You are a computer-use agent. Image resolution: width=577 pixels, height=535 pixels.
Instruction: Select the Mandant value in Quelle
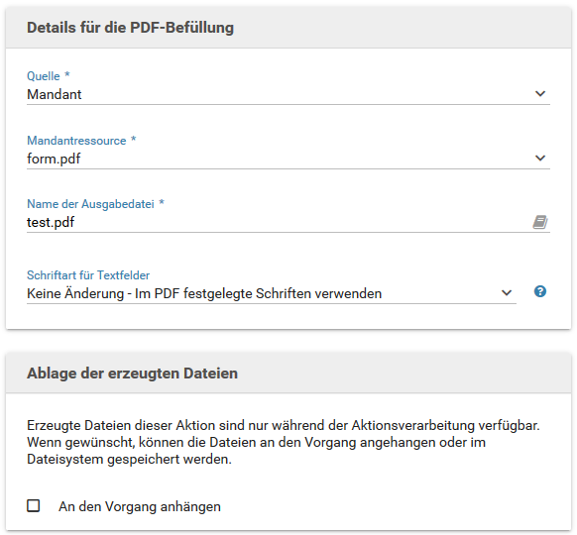[x=55, y=94]
